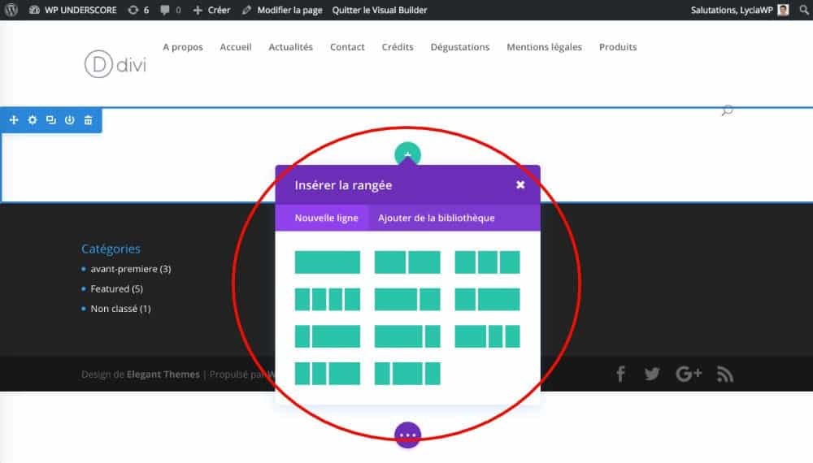Choose the two-thirds plus one-third layout
The width and height of the screenshot is (813, 463).
tap(407, 300)
